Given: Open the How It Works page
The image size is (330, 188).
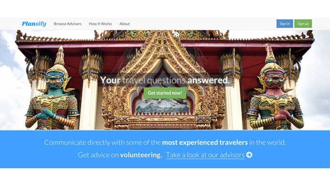Looking at the screenshot, I should pyautogui.click(x=100, y=24).
